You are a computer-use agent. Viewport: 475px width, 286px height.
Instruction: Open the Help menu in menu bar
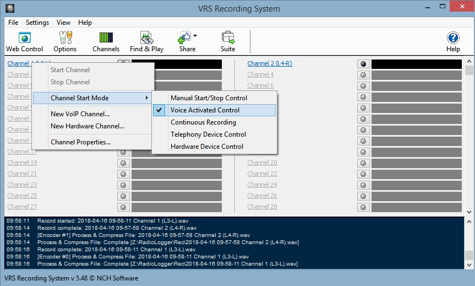pos(85,23)
